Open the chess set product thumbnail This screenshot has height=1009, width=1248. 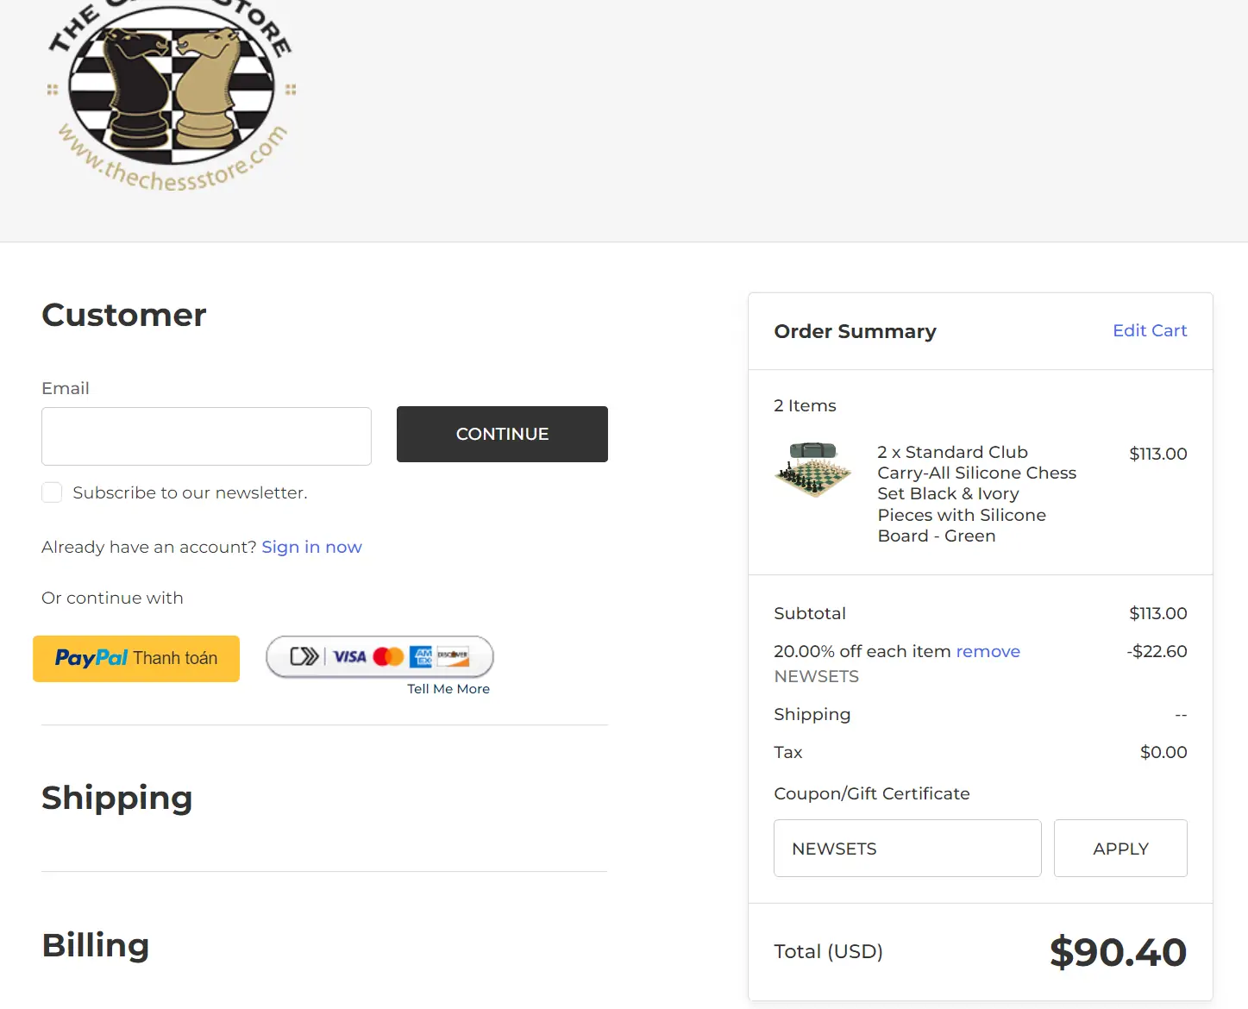click(x=812, y=470)
